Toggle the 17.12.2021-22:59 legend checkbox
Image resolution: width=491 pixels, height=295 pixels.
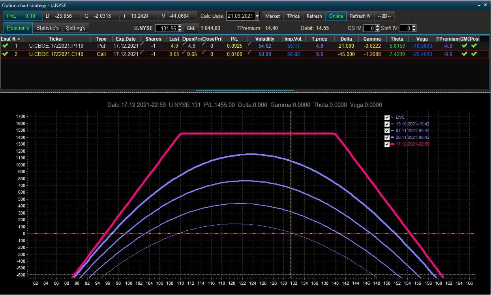click(387, 144)
